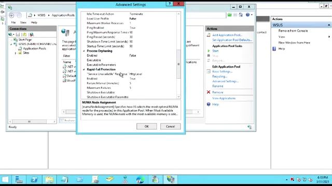Screen dimensions: 332x186
Task: Click the property grid scroll down arrow
Action: 178,97
